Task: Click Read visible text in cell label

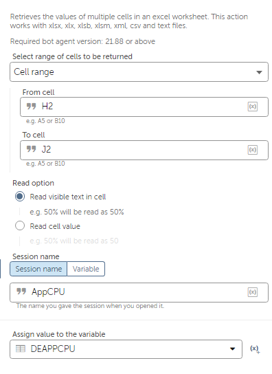Action: pos(68,197)
